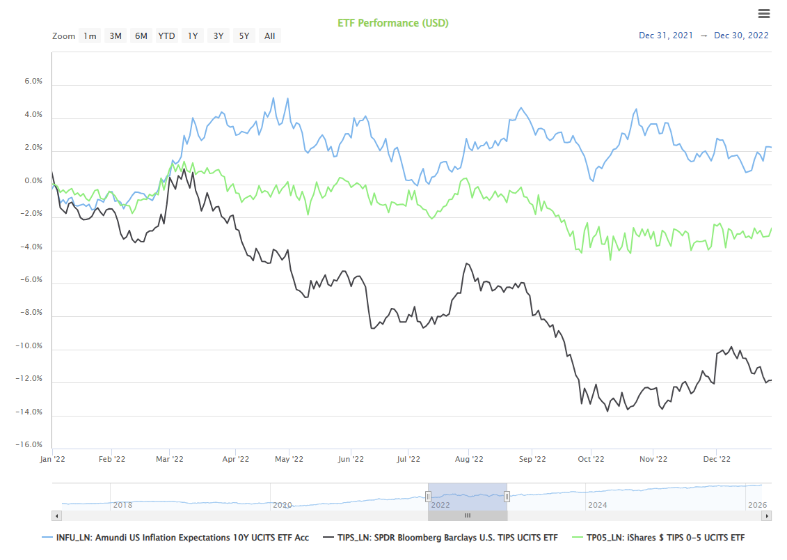Click the 2024 area in the navigator timeline
The image size is (787, 560).
coord(598,505)
